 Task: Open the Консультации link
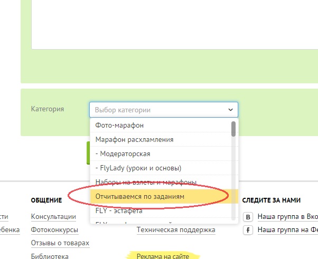53,217
